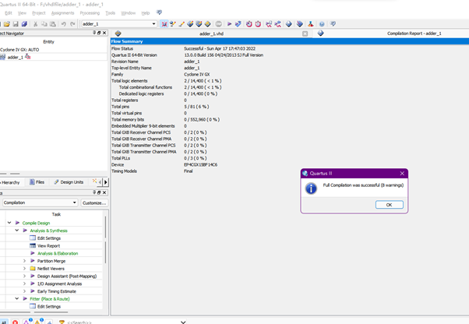Click the What's This help icon in toolbar

tap(333, 24)
